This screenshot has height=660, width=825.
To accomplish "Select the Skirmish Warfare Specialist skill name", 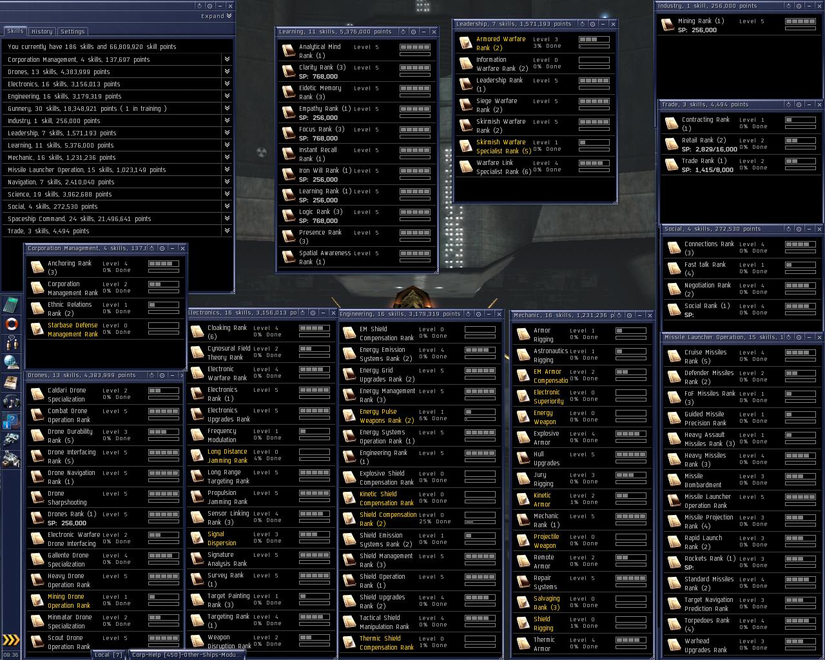I will tap(504, 146).
